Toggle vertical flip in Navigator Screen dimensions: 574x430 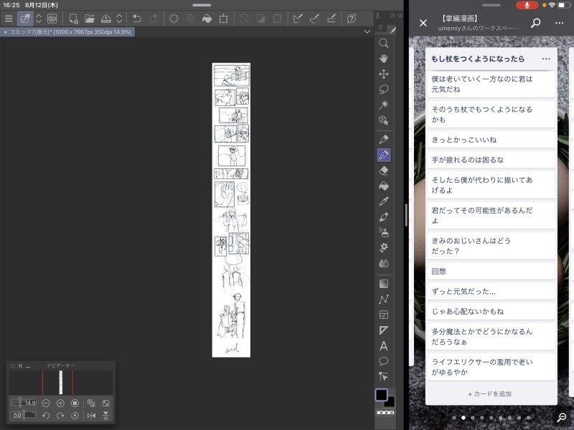(x=106, y=416)
